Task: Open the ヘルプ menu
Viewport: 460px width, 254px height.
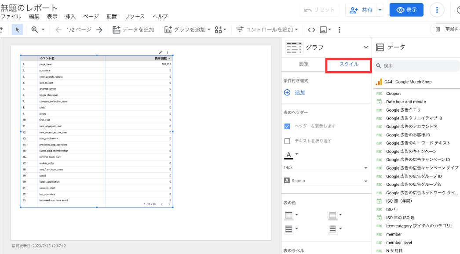Action: click(x=160, y=16)
